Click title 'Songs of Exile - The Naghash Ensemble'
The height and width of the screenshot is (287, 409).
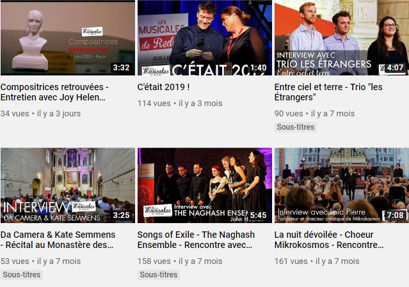(196, 240)
